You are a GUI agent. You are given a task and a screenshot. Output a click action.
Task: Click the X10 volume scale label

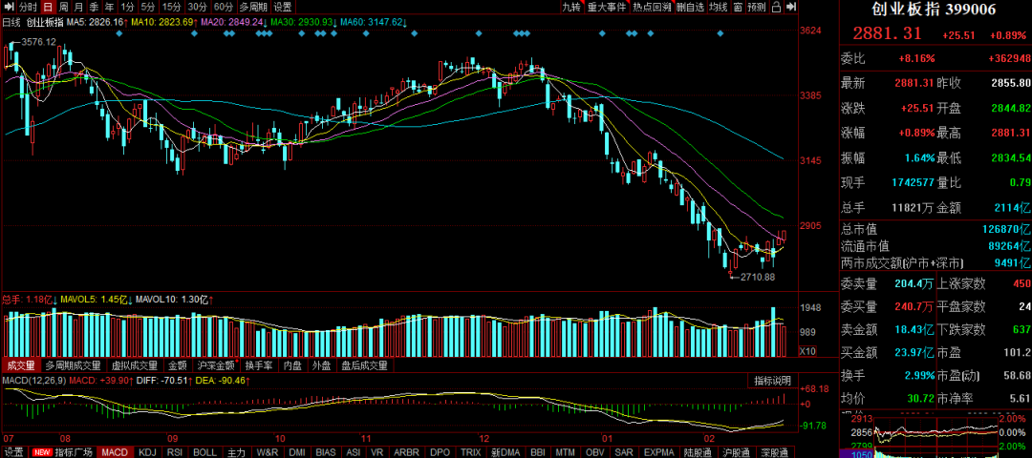point(806,351)
